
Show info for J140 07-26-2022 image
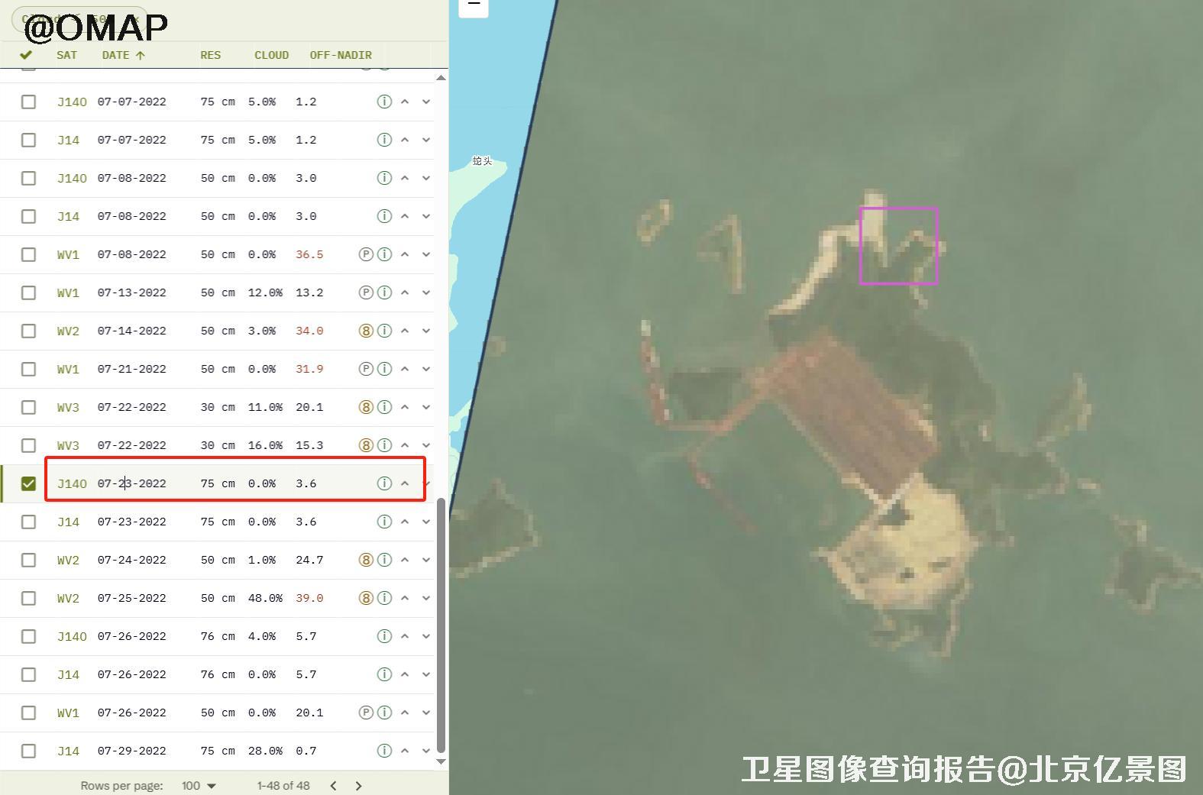(x=384, y=636)
